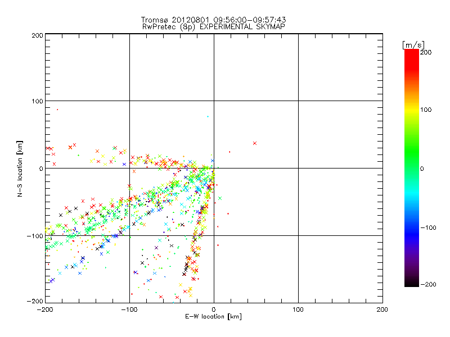
Task: Click the subtitle 'RwPretec (8p) EXPERIMENTAL SKYMAP'
Action: pyautogui.click(x=214, y=26)
